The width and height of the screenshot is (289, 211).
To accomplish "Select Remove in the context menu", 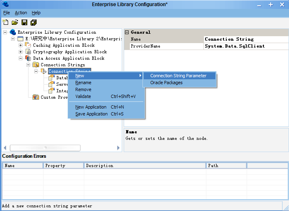I will pyautogui.click(x=106, y=89).
